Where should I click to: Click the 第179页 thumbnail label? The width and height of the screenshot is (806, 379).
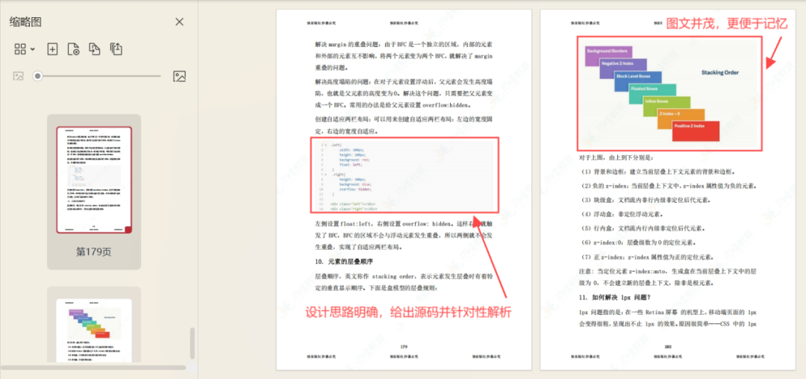(x=94, y=251)
